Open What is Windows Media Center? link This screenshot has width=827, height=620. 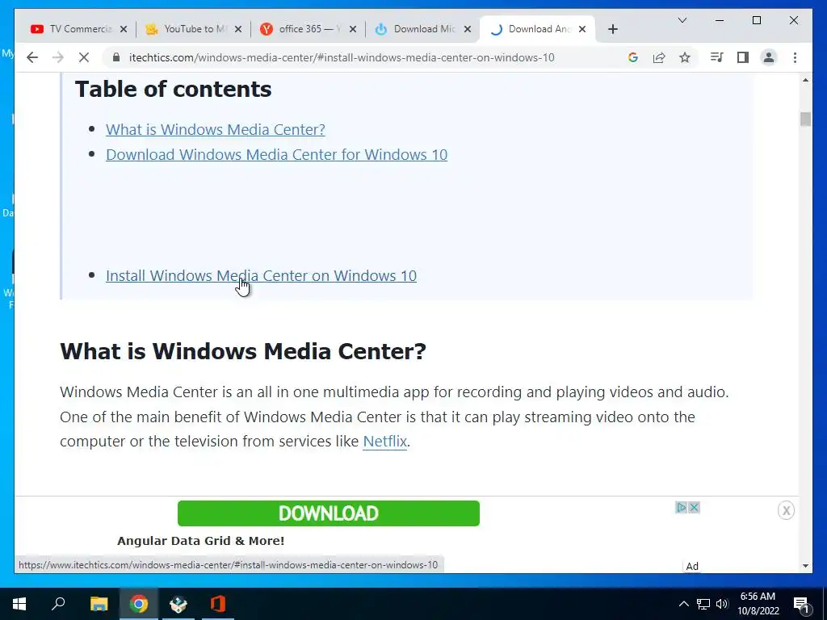point(215,129)
